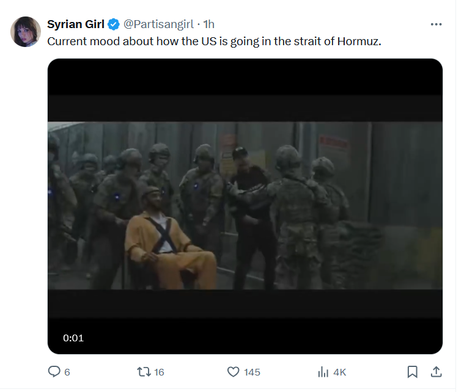The image size is (464, 392).
Task: Bookmark this post
Action: click(413, 371)
